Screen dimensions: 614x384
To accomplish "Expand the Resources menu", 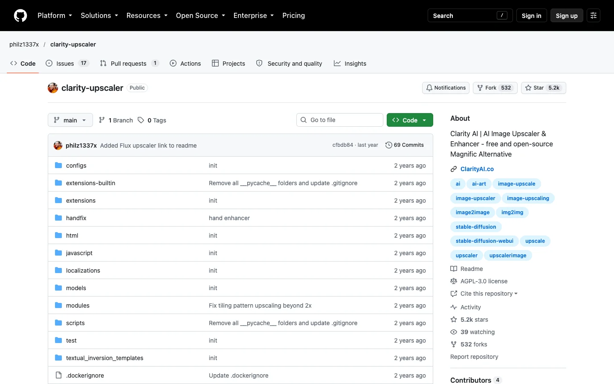I will 147,15.
